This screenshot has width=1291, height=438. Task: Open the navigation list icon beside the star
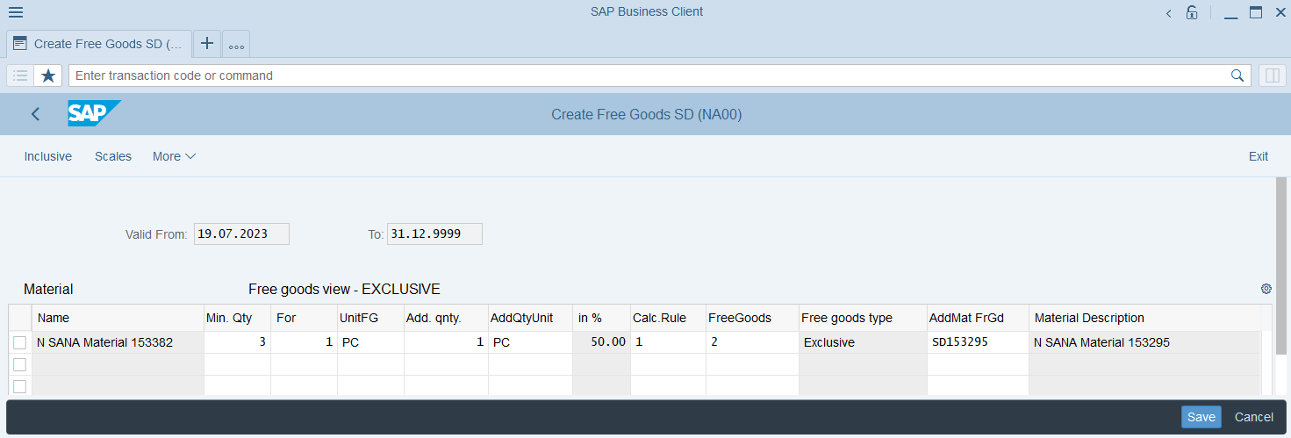(x=20, y=75)
